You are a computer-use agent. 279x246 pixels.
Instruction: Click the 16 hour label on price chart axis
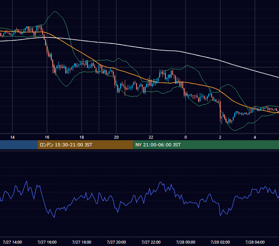tap(47, 137)
